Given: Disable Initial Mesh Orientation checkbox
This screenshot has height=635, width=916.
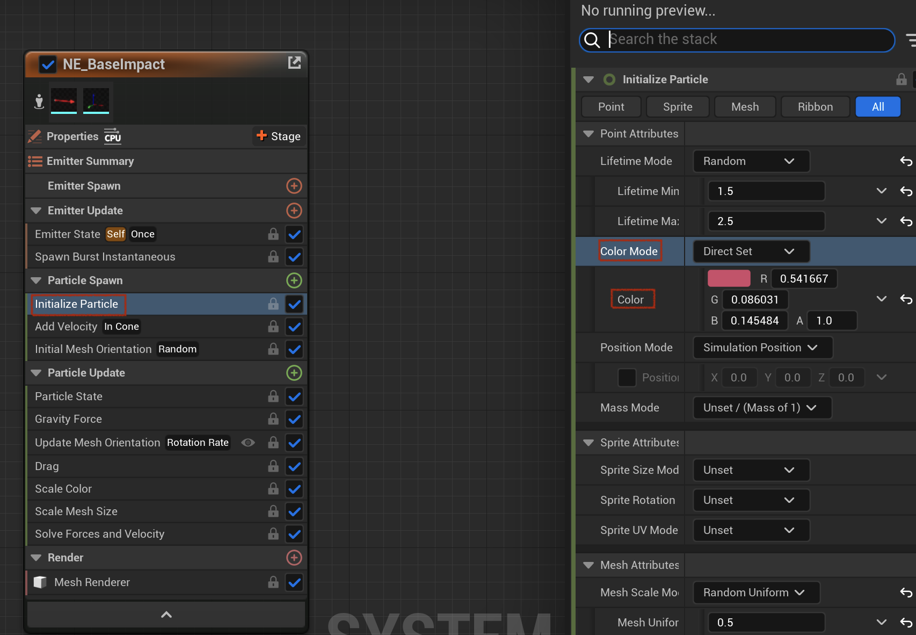Looking at the screenshot, I should click(294, 349).
